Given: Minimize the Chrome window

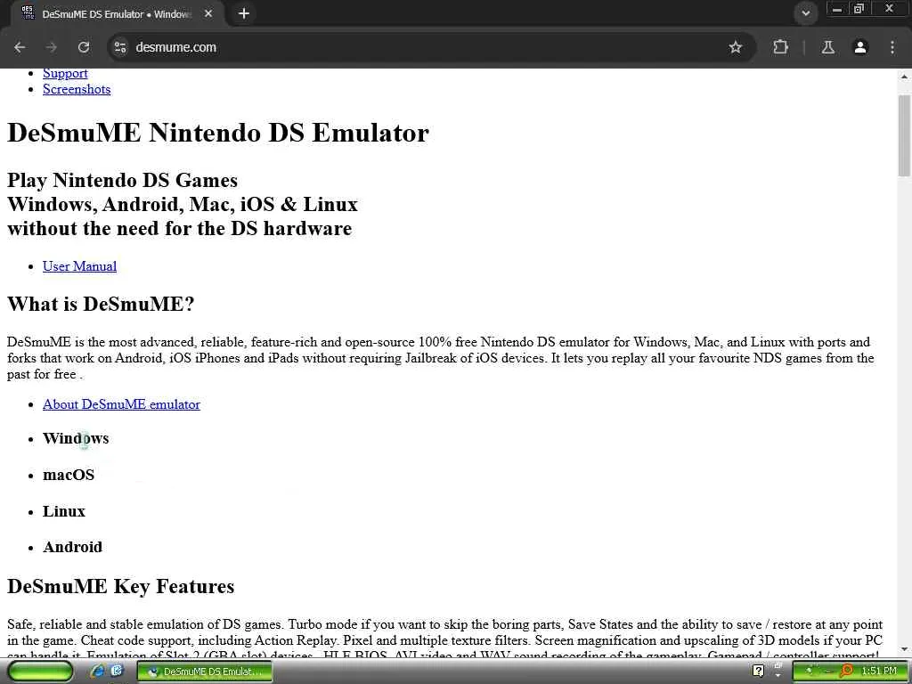Looking at the screenshot, I should coord(837,9).
